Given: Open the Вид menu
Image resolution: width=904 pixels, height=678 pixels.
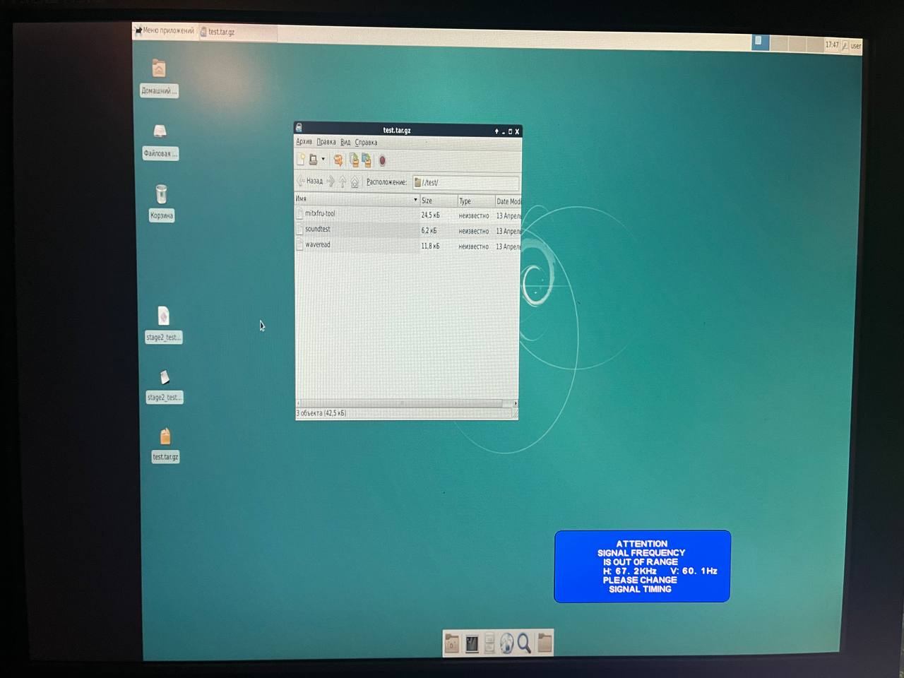Looking at the screenshot, I should [345, 142].
